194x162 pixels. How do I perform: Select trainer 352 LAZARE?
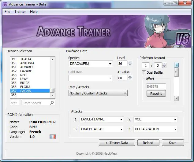[x=30, y=71]
